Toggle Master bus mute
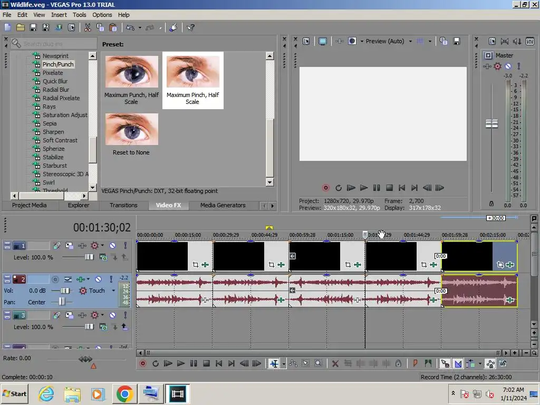This screenshot has height=405, width=540. [x=508, y=66]
